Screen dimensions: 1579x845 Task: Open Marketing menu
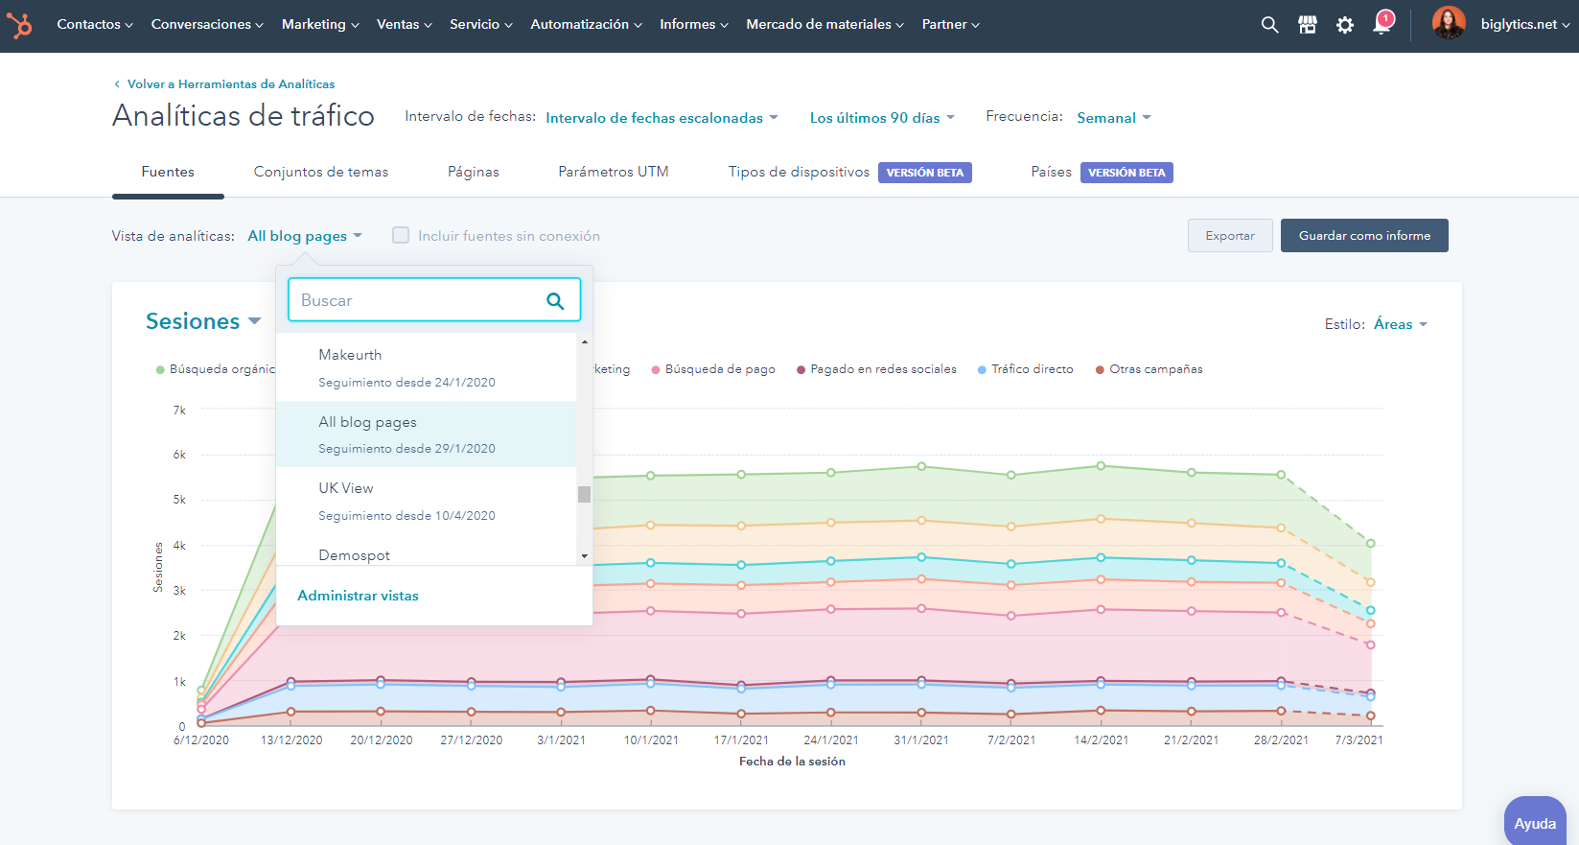(x=320, y=25)
